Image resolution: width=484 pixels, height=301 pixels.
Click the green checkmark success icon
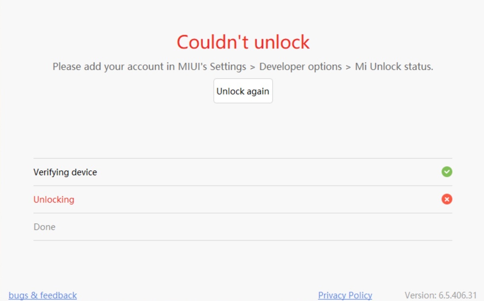447,172
